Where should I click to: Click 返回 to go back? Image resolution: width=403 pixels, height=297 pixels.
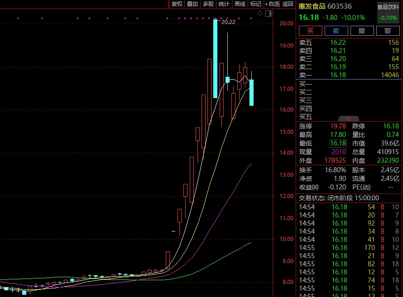[x=288, y=4]
